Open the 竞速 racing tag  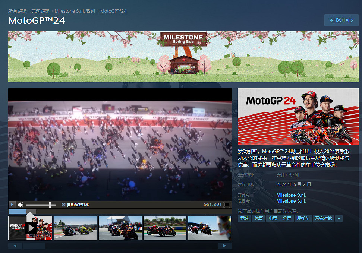[244, 218]
